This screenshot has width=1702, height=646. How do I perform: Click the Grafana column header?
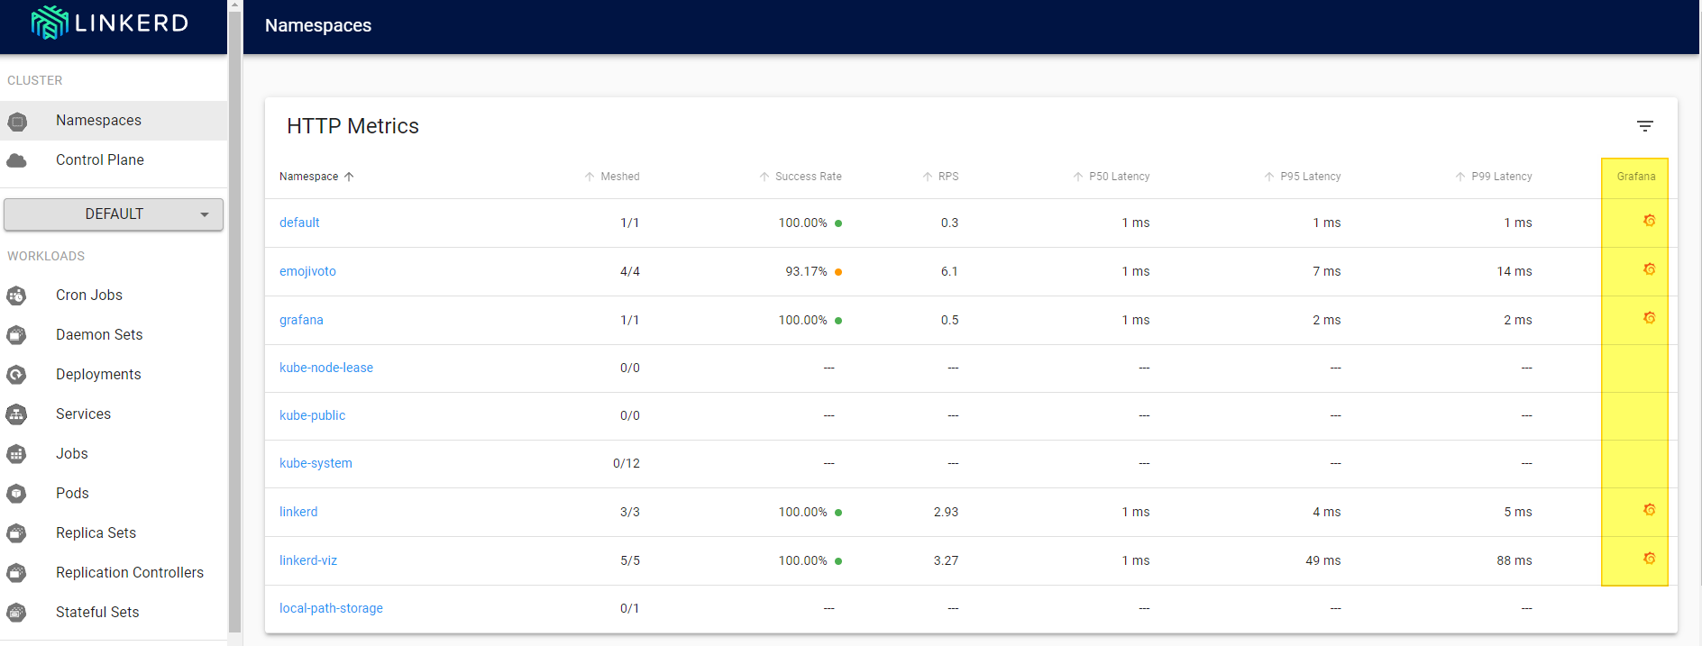tap(1636, 177)
